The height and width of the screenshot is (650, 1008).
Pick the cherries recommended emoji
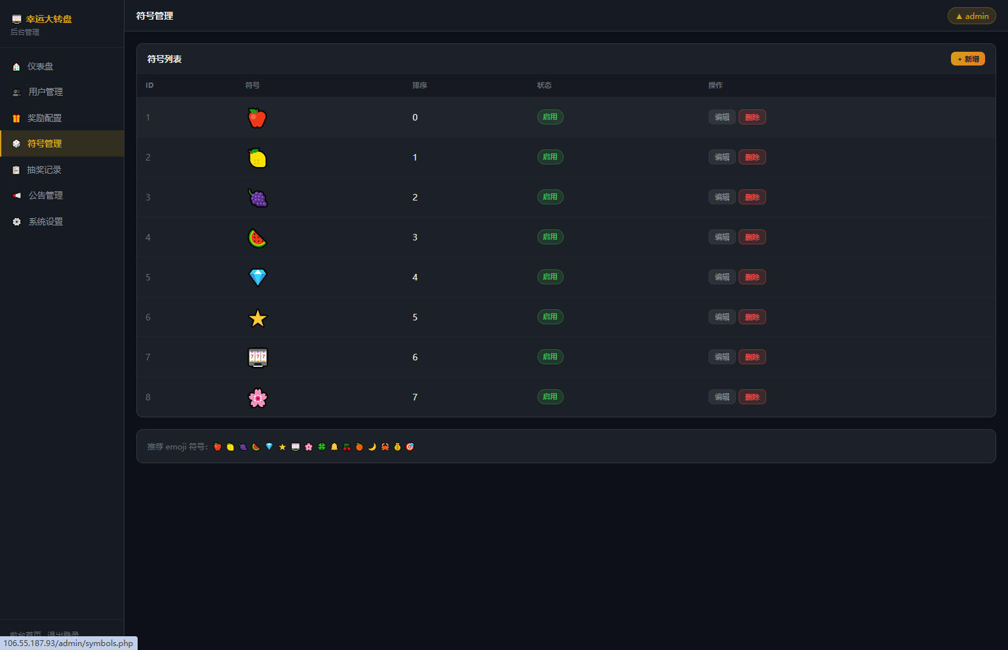[x=347, y=447]
